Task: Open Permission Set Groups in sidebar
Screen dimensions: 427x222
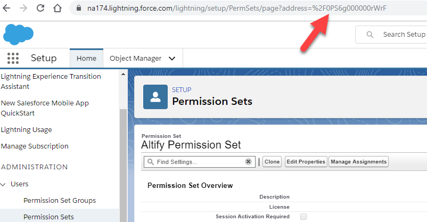Action: click(60, 201)
